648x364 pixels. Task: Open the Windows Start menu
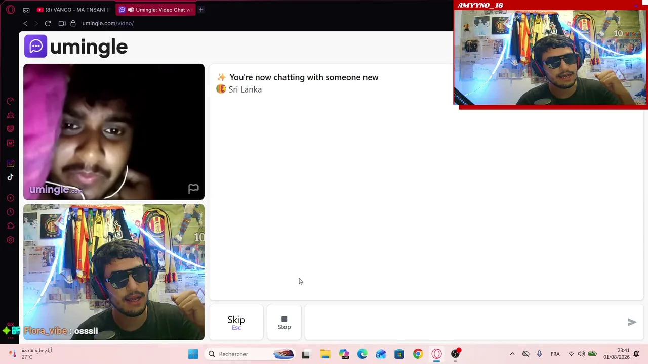coord(193,354)
